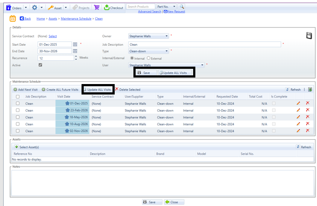Select the Internal radio button

[132, 58]
